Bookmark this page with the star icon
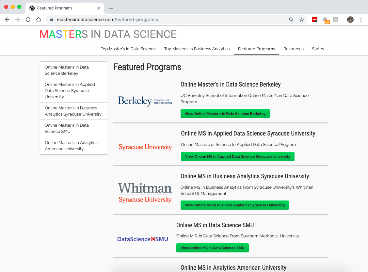This screenshot has width=368, height=272. coord(302,20)
